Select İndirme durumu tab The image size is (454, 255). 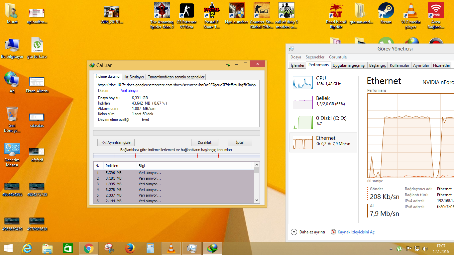pyautogui.click(x=107, y=76)
